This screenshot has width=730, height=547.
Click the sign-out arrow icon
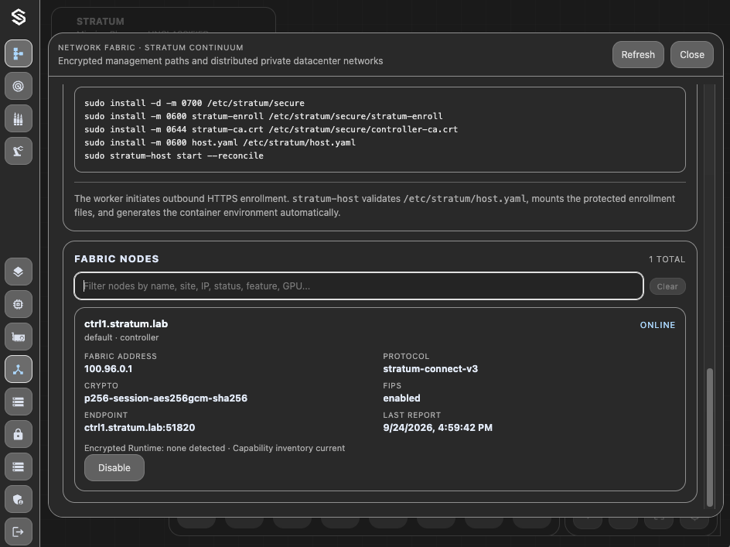click(18, 532)
